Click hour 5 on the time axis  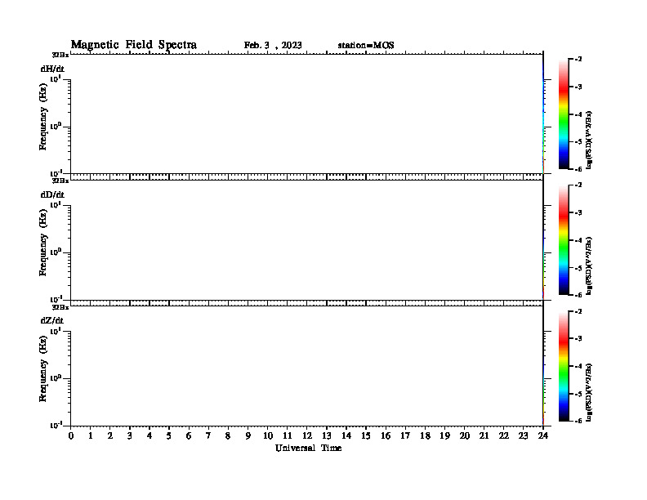click(x=169, y=436)
